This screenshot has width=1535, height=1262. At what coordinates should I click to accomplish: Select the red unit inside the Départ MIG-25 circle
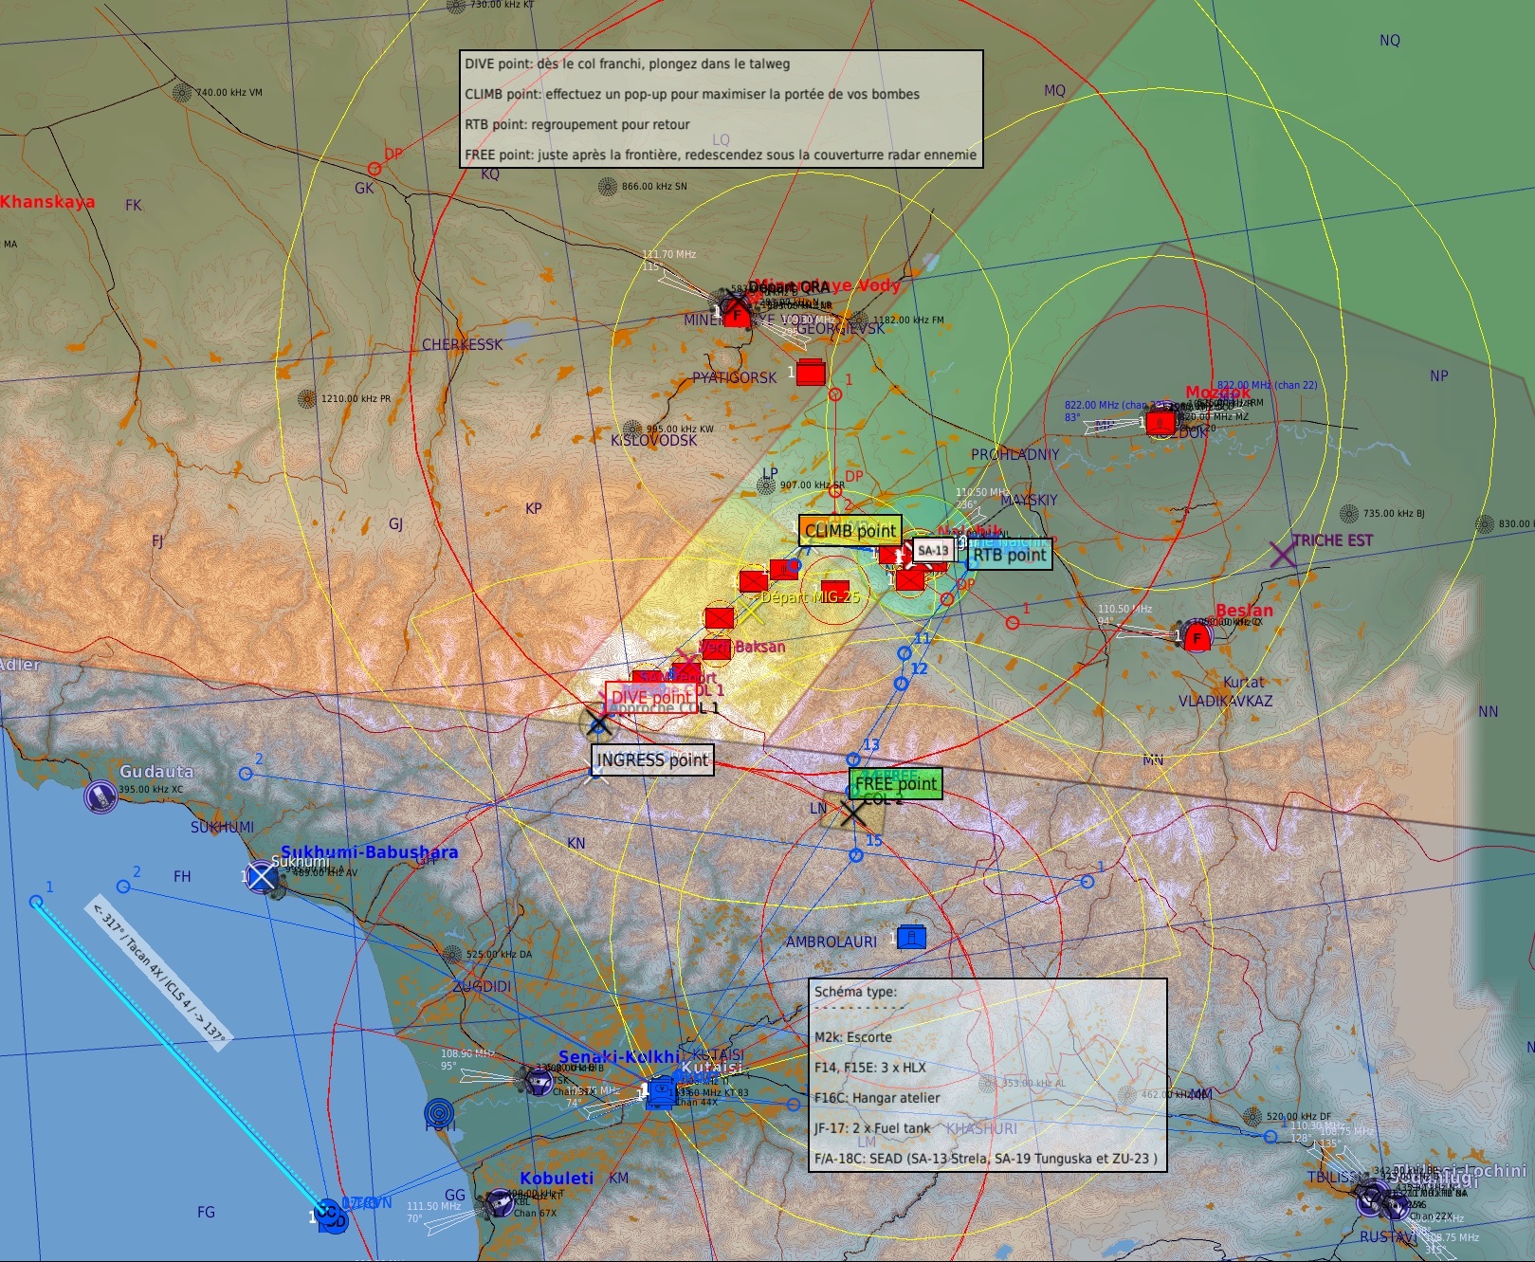coord(835,593)
